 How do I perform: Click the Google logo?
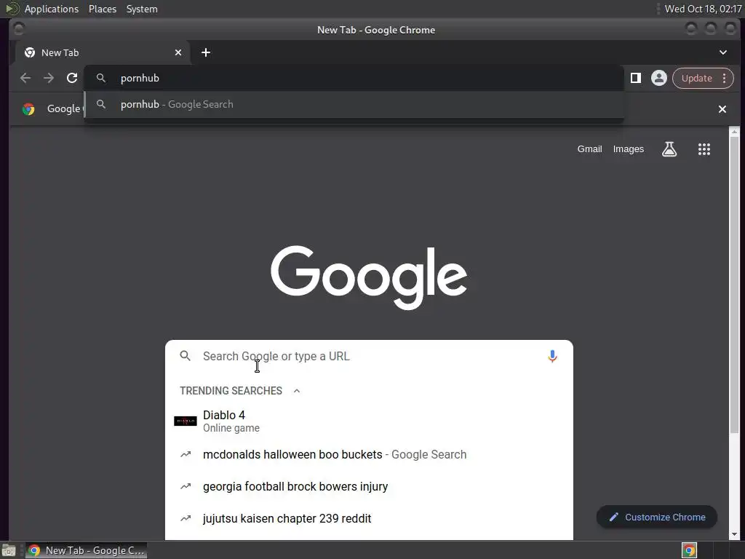click(369, 277)
